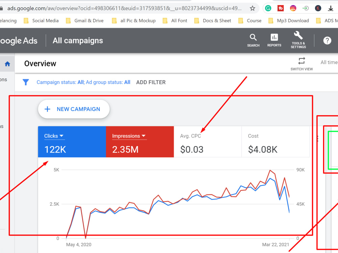The width and height of the screenshot is (338, 253).
Task: Open the Impressions metric dropdown
Action: [129, 136]
